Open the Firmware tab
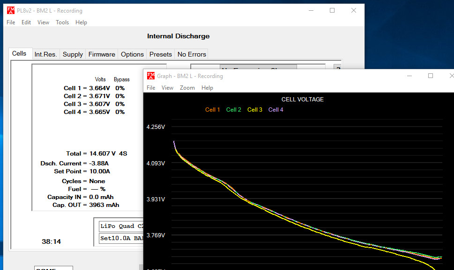Viewport: 454px width, 270px height. click(102, 54)
